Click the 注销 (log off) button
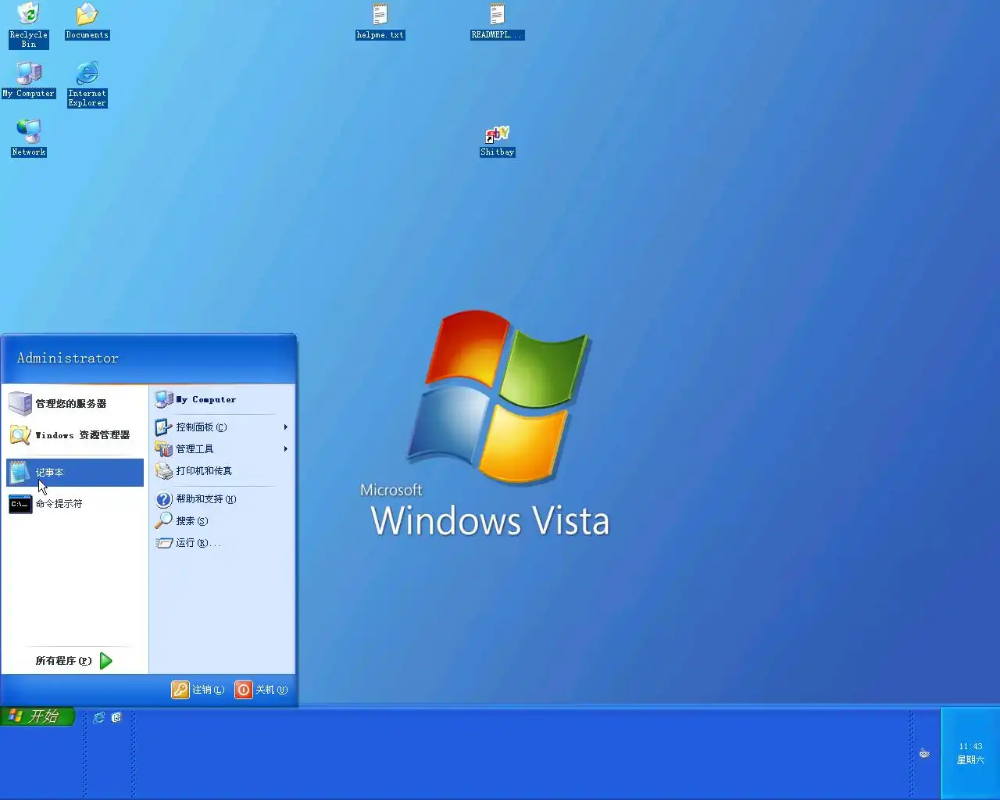Image resolution: width=1000 pixels, height=800 pixels. click(198, 690)
